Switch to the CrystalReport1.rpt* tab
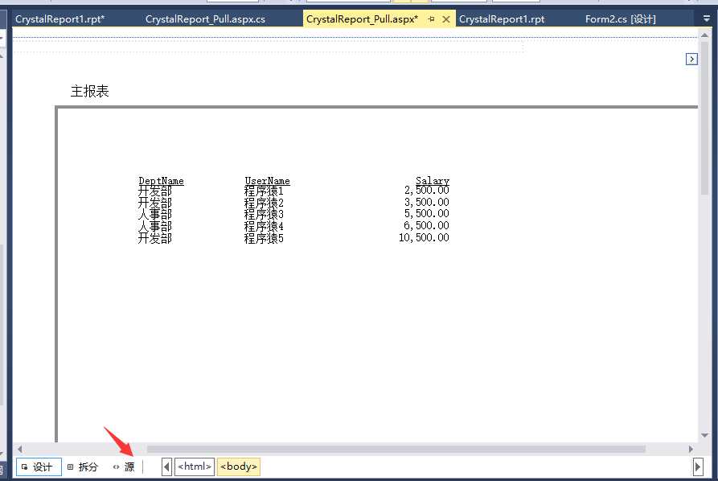718x481 pixels. [60, 19]
